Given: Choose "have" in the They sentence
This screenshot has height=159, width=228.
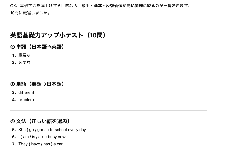Looking at the screenshot, I should [x=36, y=144].
